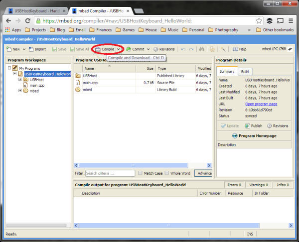Switch to the Summary tab
Viewport: 299px width, 242px height.
[x=227, y=71]
